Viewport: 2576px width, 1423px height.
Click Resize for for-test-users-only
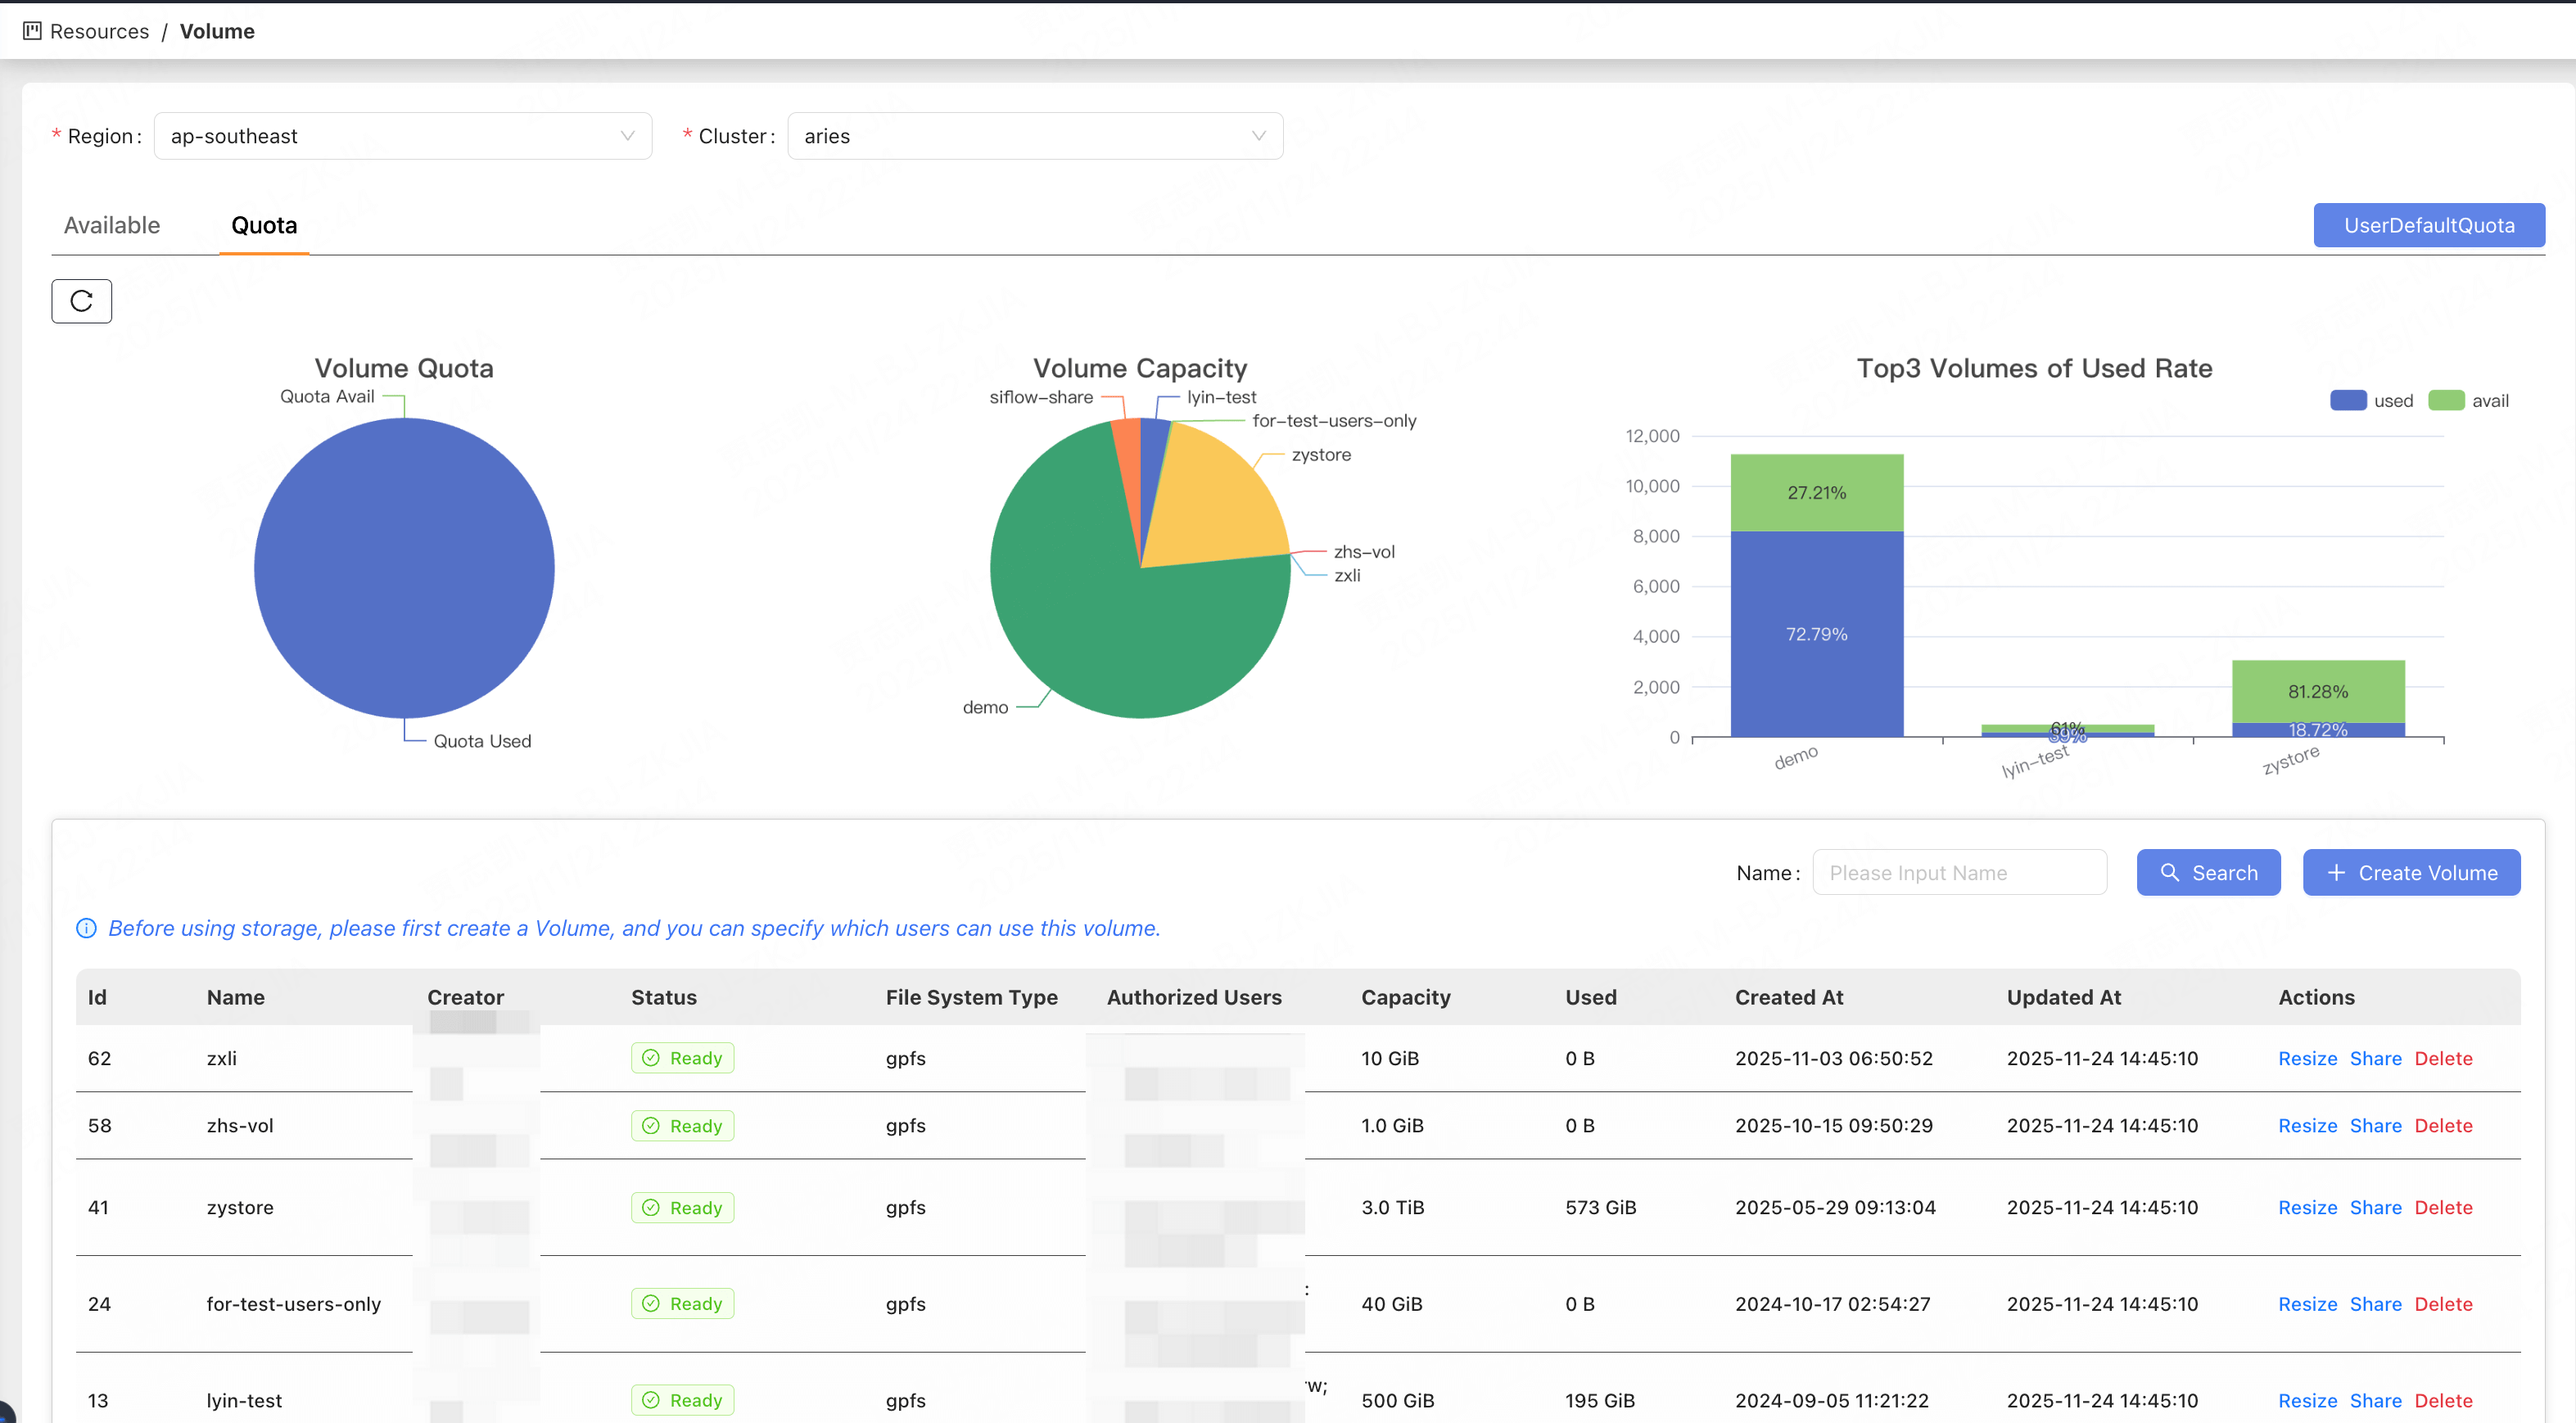click(x=2307, y=1304)
